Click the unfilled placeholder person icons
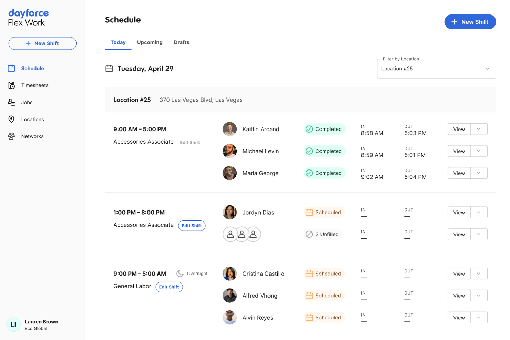Viewport: 510px width, 340px height. pos(242,234)
